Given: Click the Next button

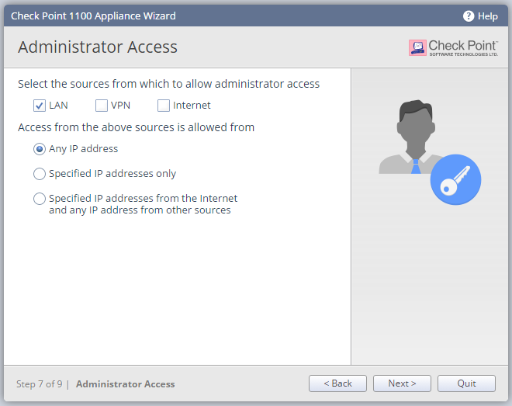Looking at the screenshot, I should [402, 383].
